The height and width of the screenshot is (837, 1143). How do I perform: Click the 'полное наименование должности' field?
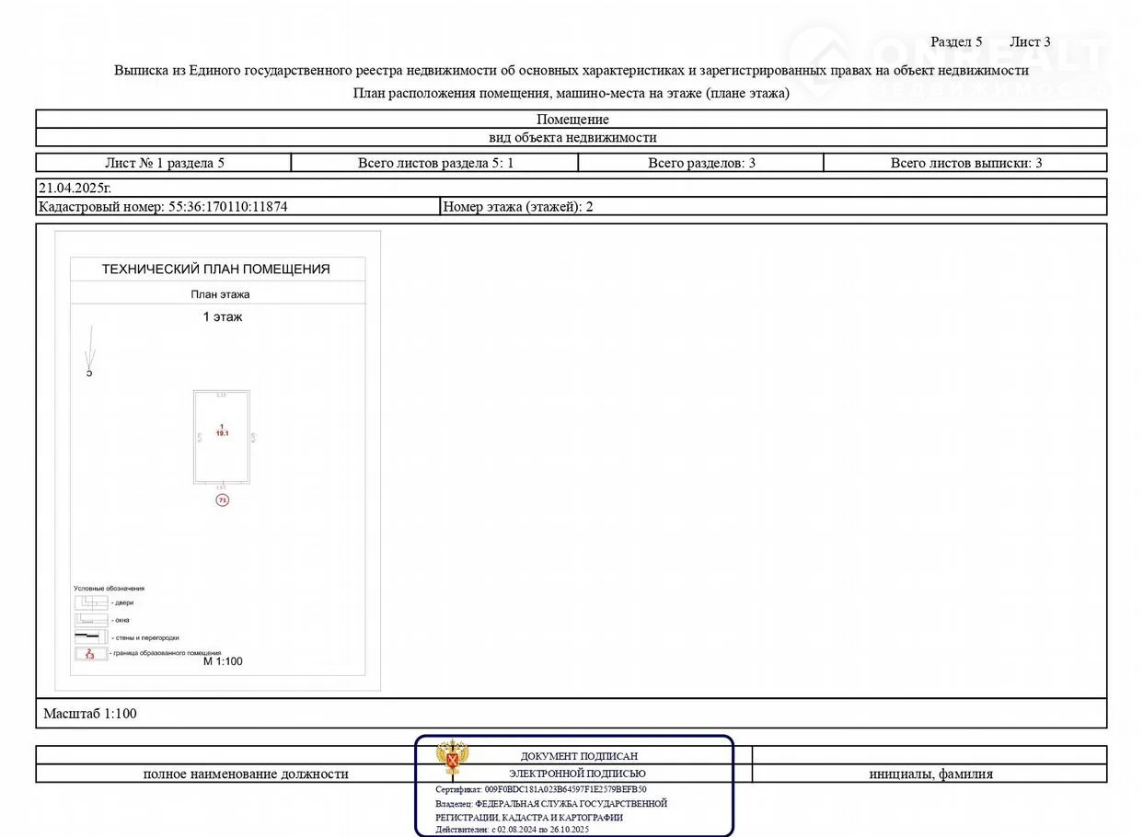point(246,774)
